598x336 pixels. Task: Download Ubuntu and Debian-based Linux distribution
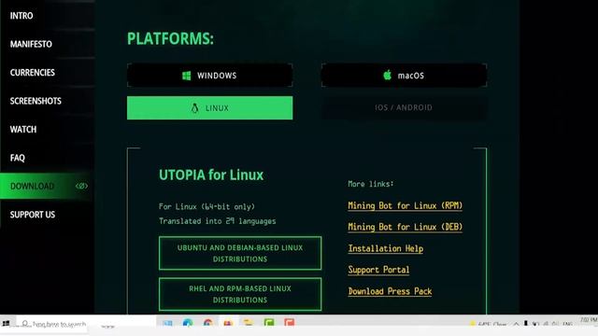tap(240, 253)
